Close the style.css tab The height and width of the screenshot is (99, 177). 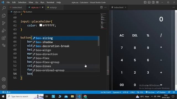pos(43,7)
